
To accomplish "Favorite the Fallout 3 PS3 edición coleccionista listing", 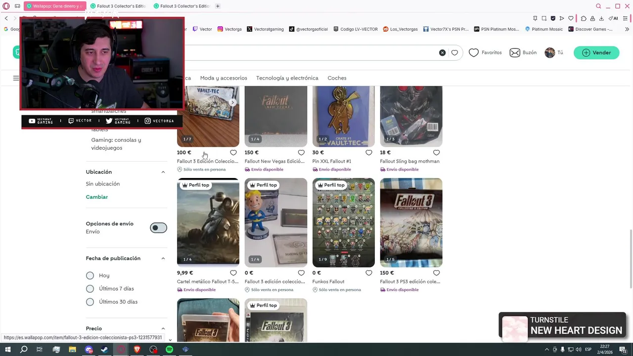I will point(437,273).
